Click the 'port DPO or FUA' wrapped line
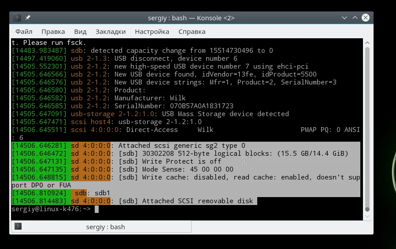Screen dimensions: 396x249 (x=41, y=185)
